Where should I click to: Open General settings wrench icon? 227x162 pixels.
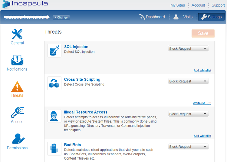(x=17, y=34)
